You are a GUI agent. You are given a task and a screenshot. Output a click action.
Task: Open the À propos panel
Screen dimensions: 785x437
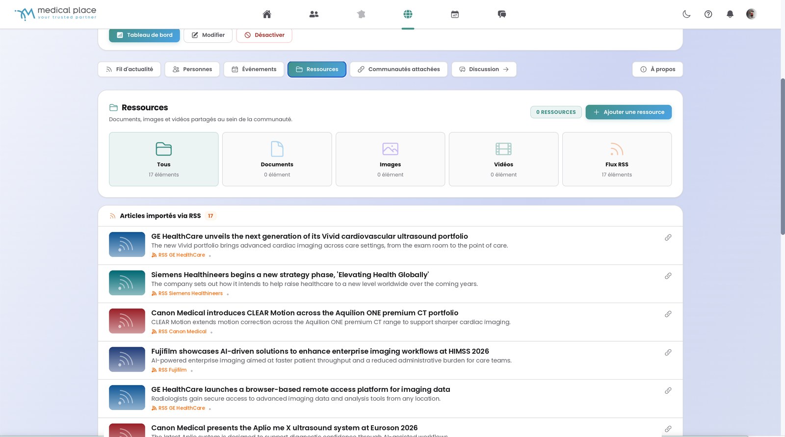pos(657,69)
